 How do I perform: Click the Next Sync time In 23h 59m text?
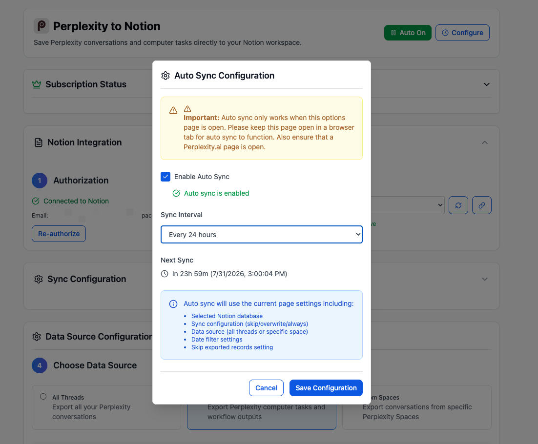point(229,274)
